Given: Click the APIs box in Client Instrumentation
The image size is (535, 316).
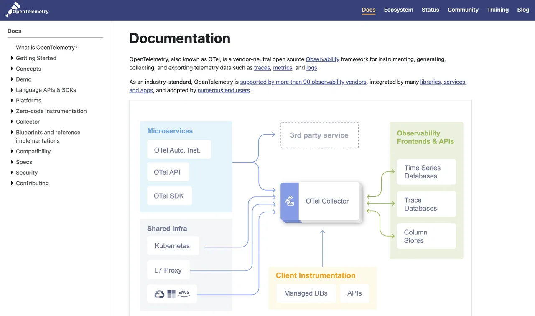Looking at the screenshot, I should coord(354,293).
